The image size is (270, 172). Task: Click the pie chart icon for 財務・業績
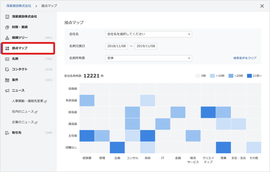tap(7, 27)
